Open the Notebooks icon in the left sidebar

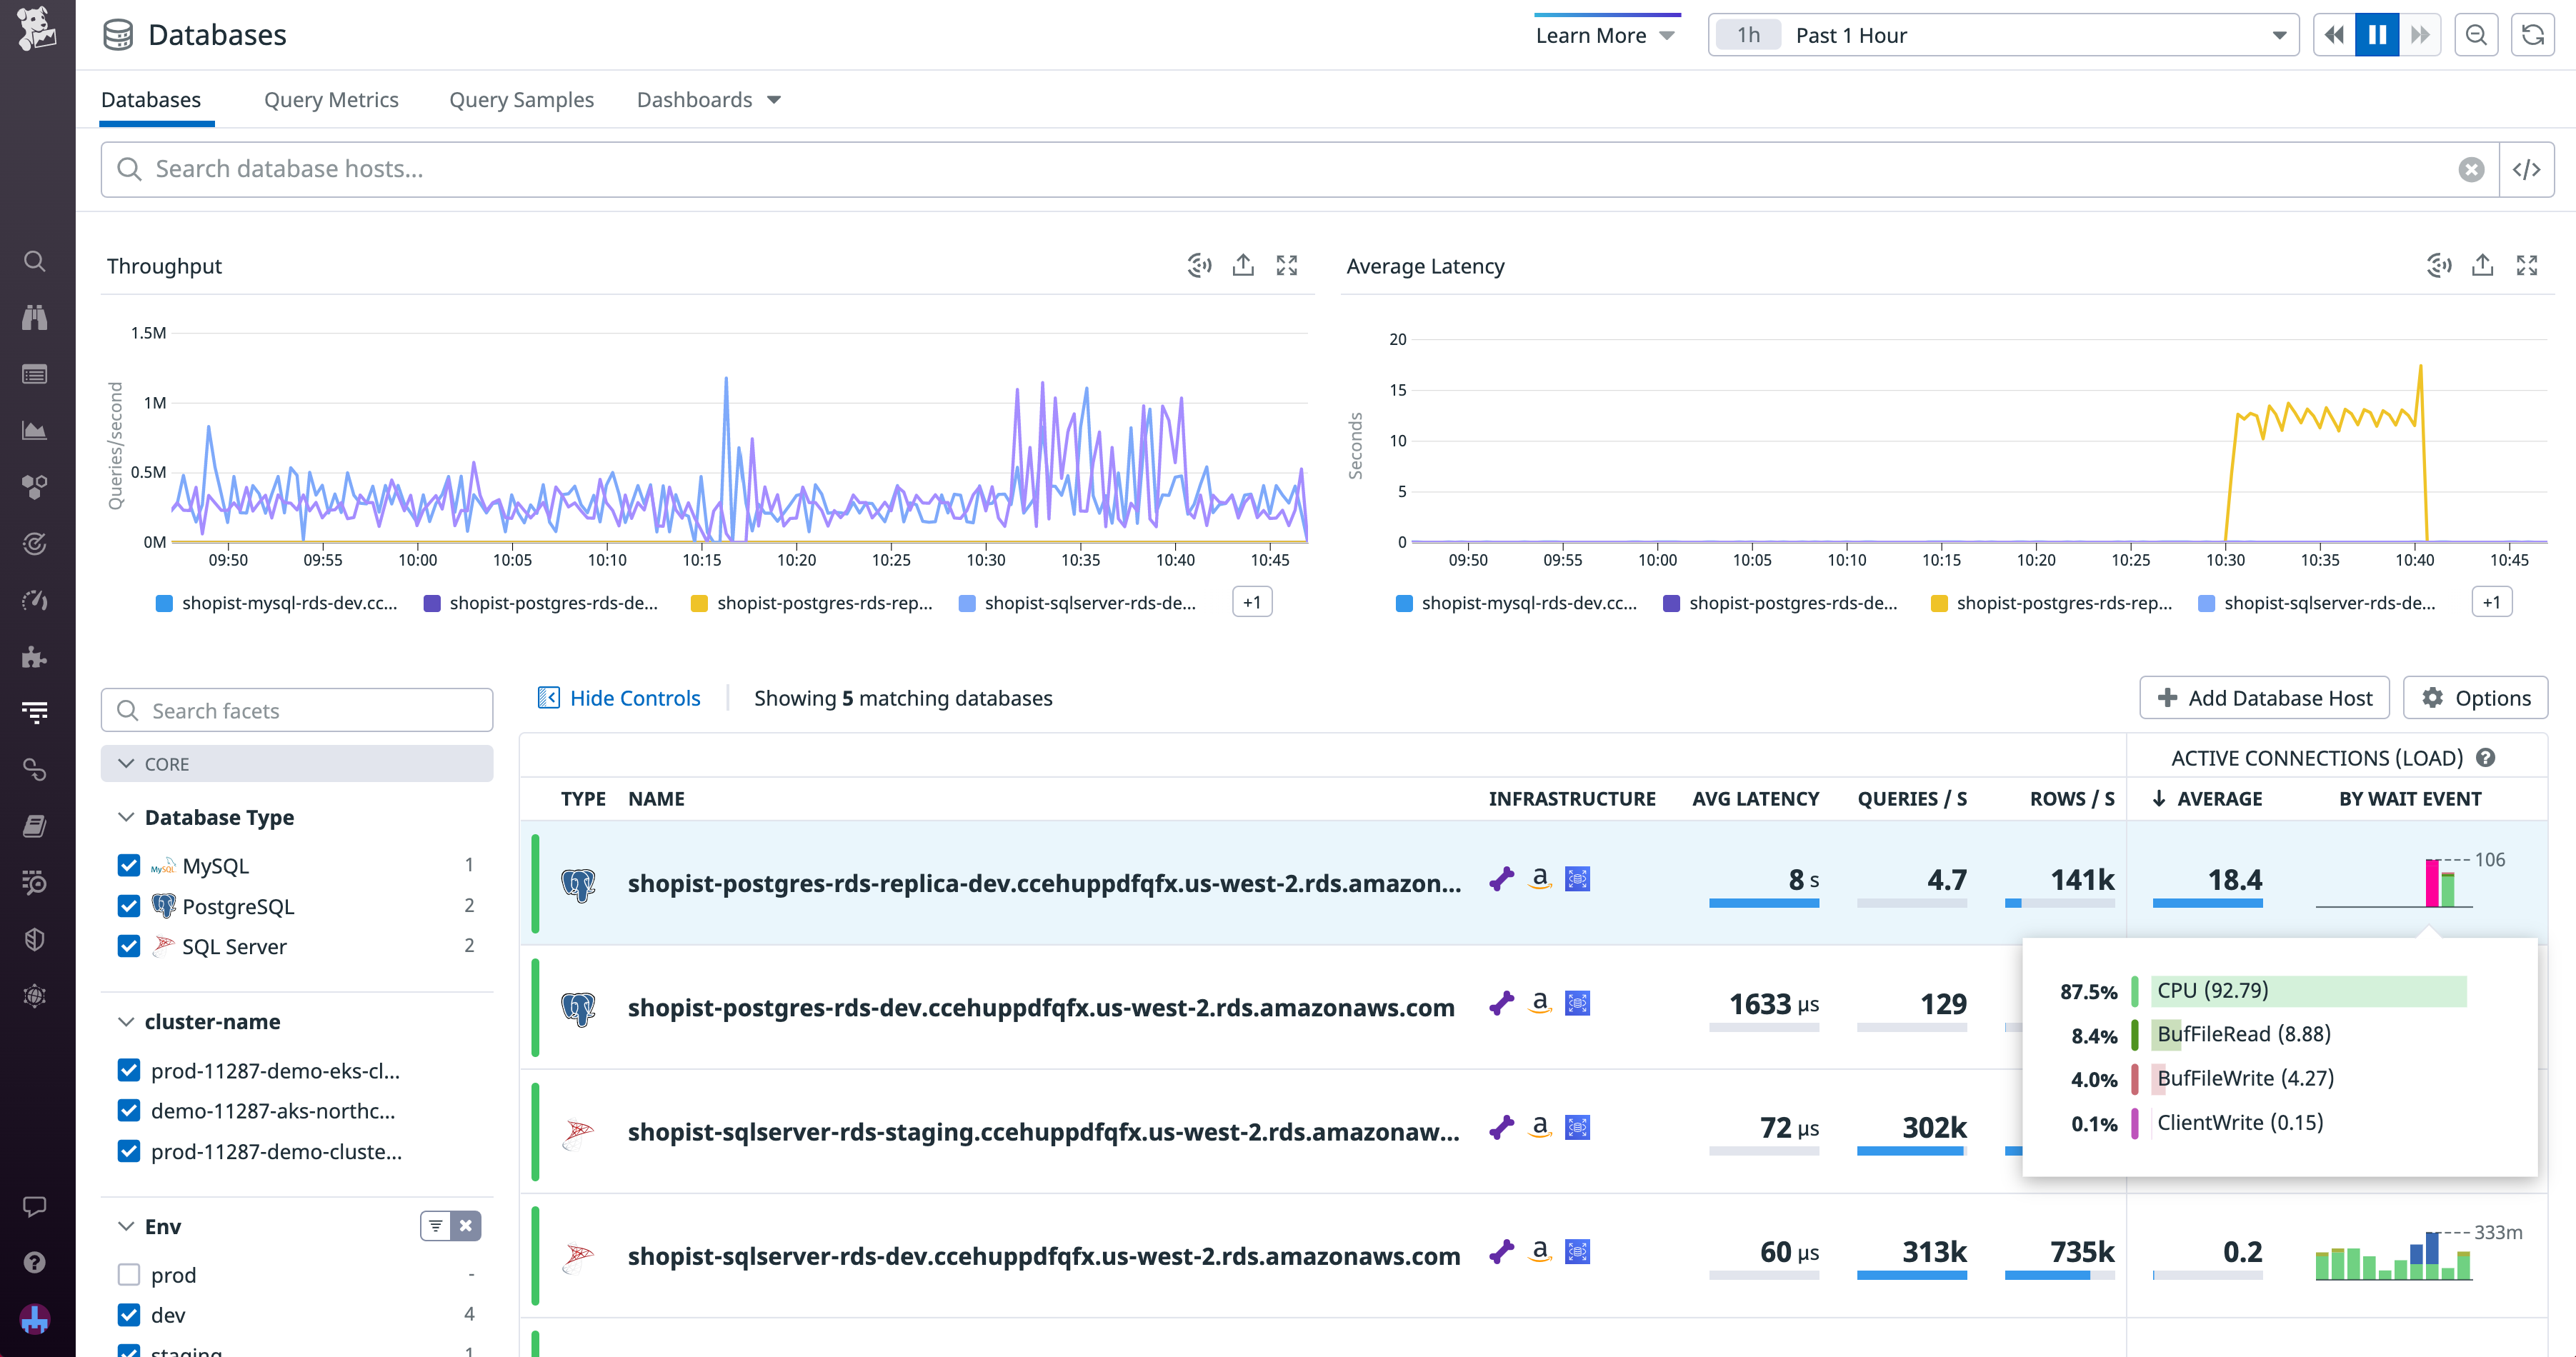pyautogui.click(x=34, y=825)
